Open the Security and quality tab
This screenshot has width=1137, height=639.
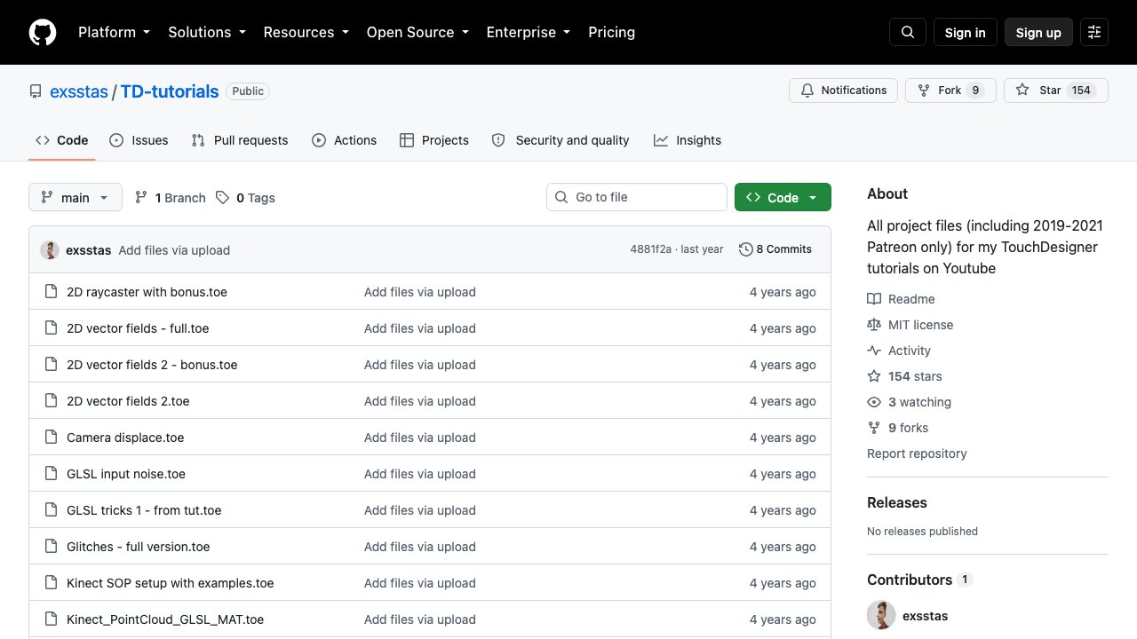click(561, 140)
